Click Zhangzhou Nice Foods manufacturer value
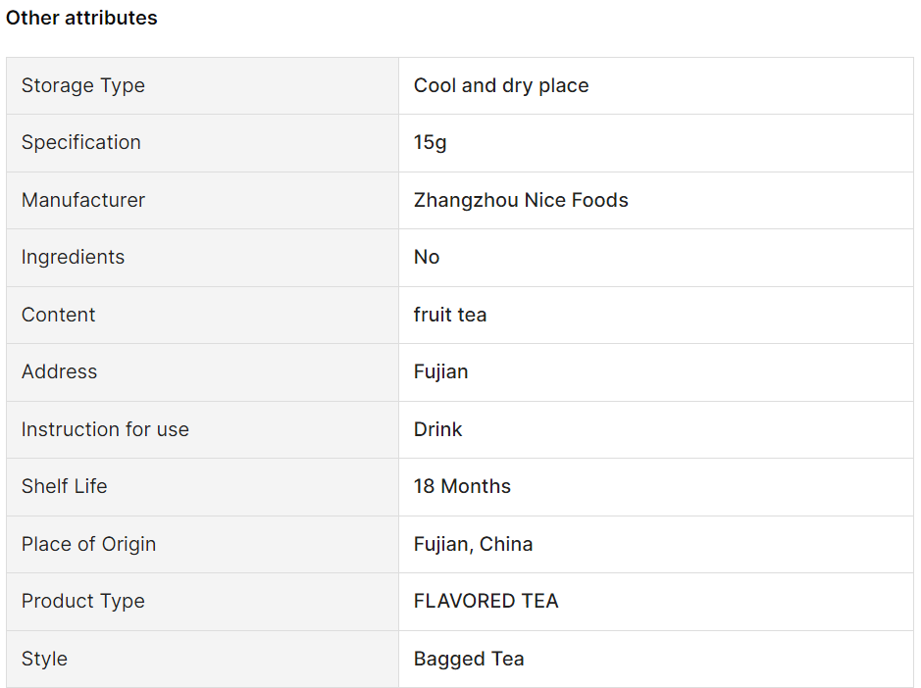This screenshot has width=921, height=688. click(521, 200)
